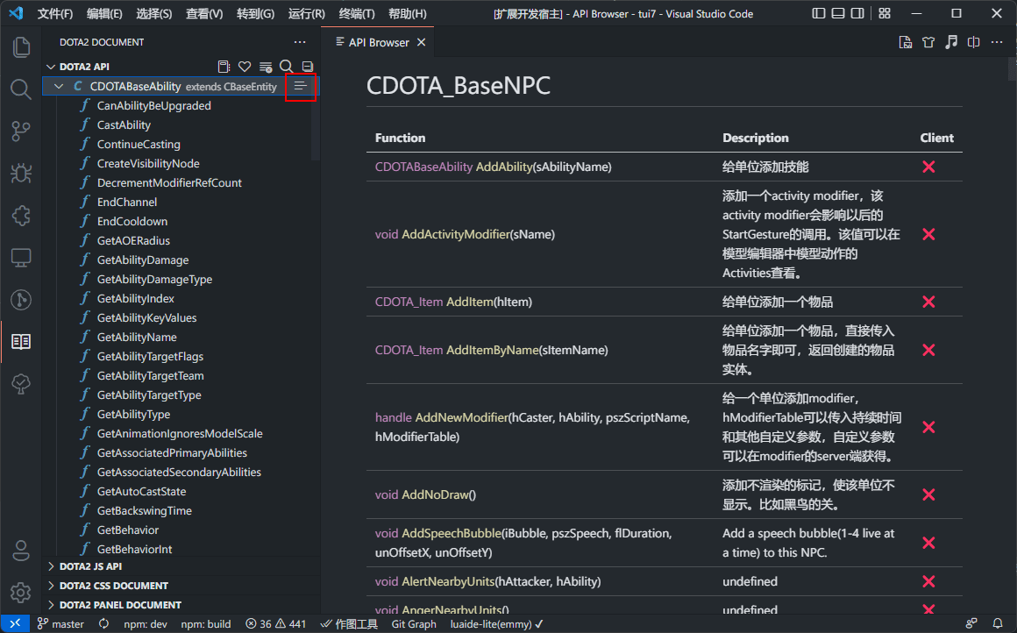Click the AddSpeechBubble function link
1017x633 pixels.
pyautogui.click(x=452, y=533)
